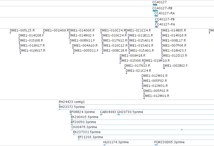This screenshot has height=146, width=214.
Task: Click the DME1-005L15.R feature label
Action: pyautogui.click(x=22, y=30)
